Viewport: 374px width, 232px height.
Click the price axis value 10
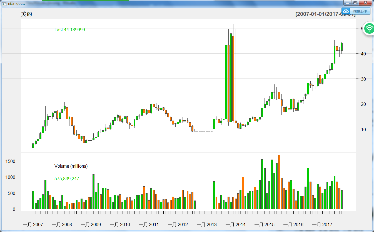tap(363, 130)
